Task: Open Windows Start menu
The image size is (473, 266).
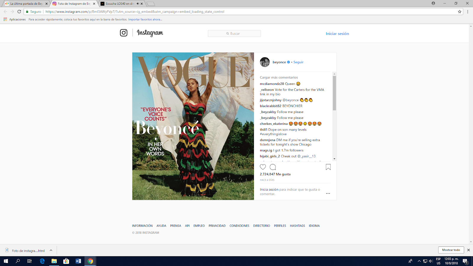Action: click(6, 261)
